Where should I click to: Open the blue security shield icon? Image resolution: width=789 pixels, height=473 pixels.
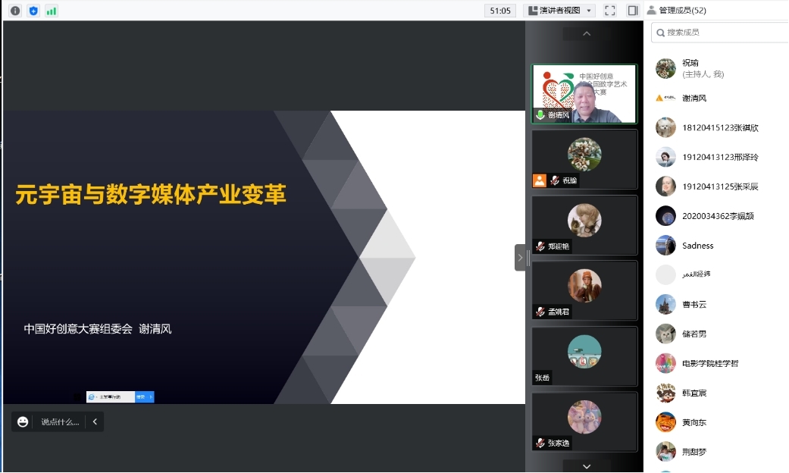click(x=33, y=11)
